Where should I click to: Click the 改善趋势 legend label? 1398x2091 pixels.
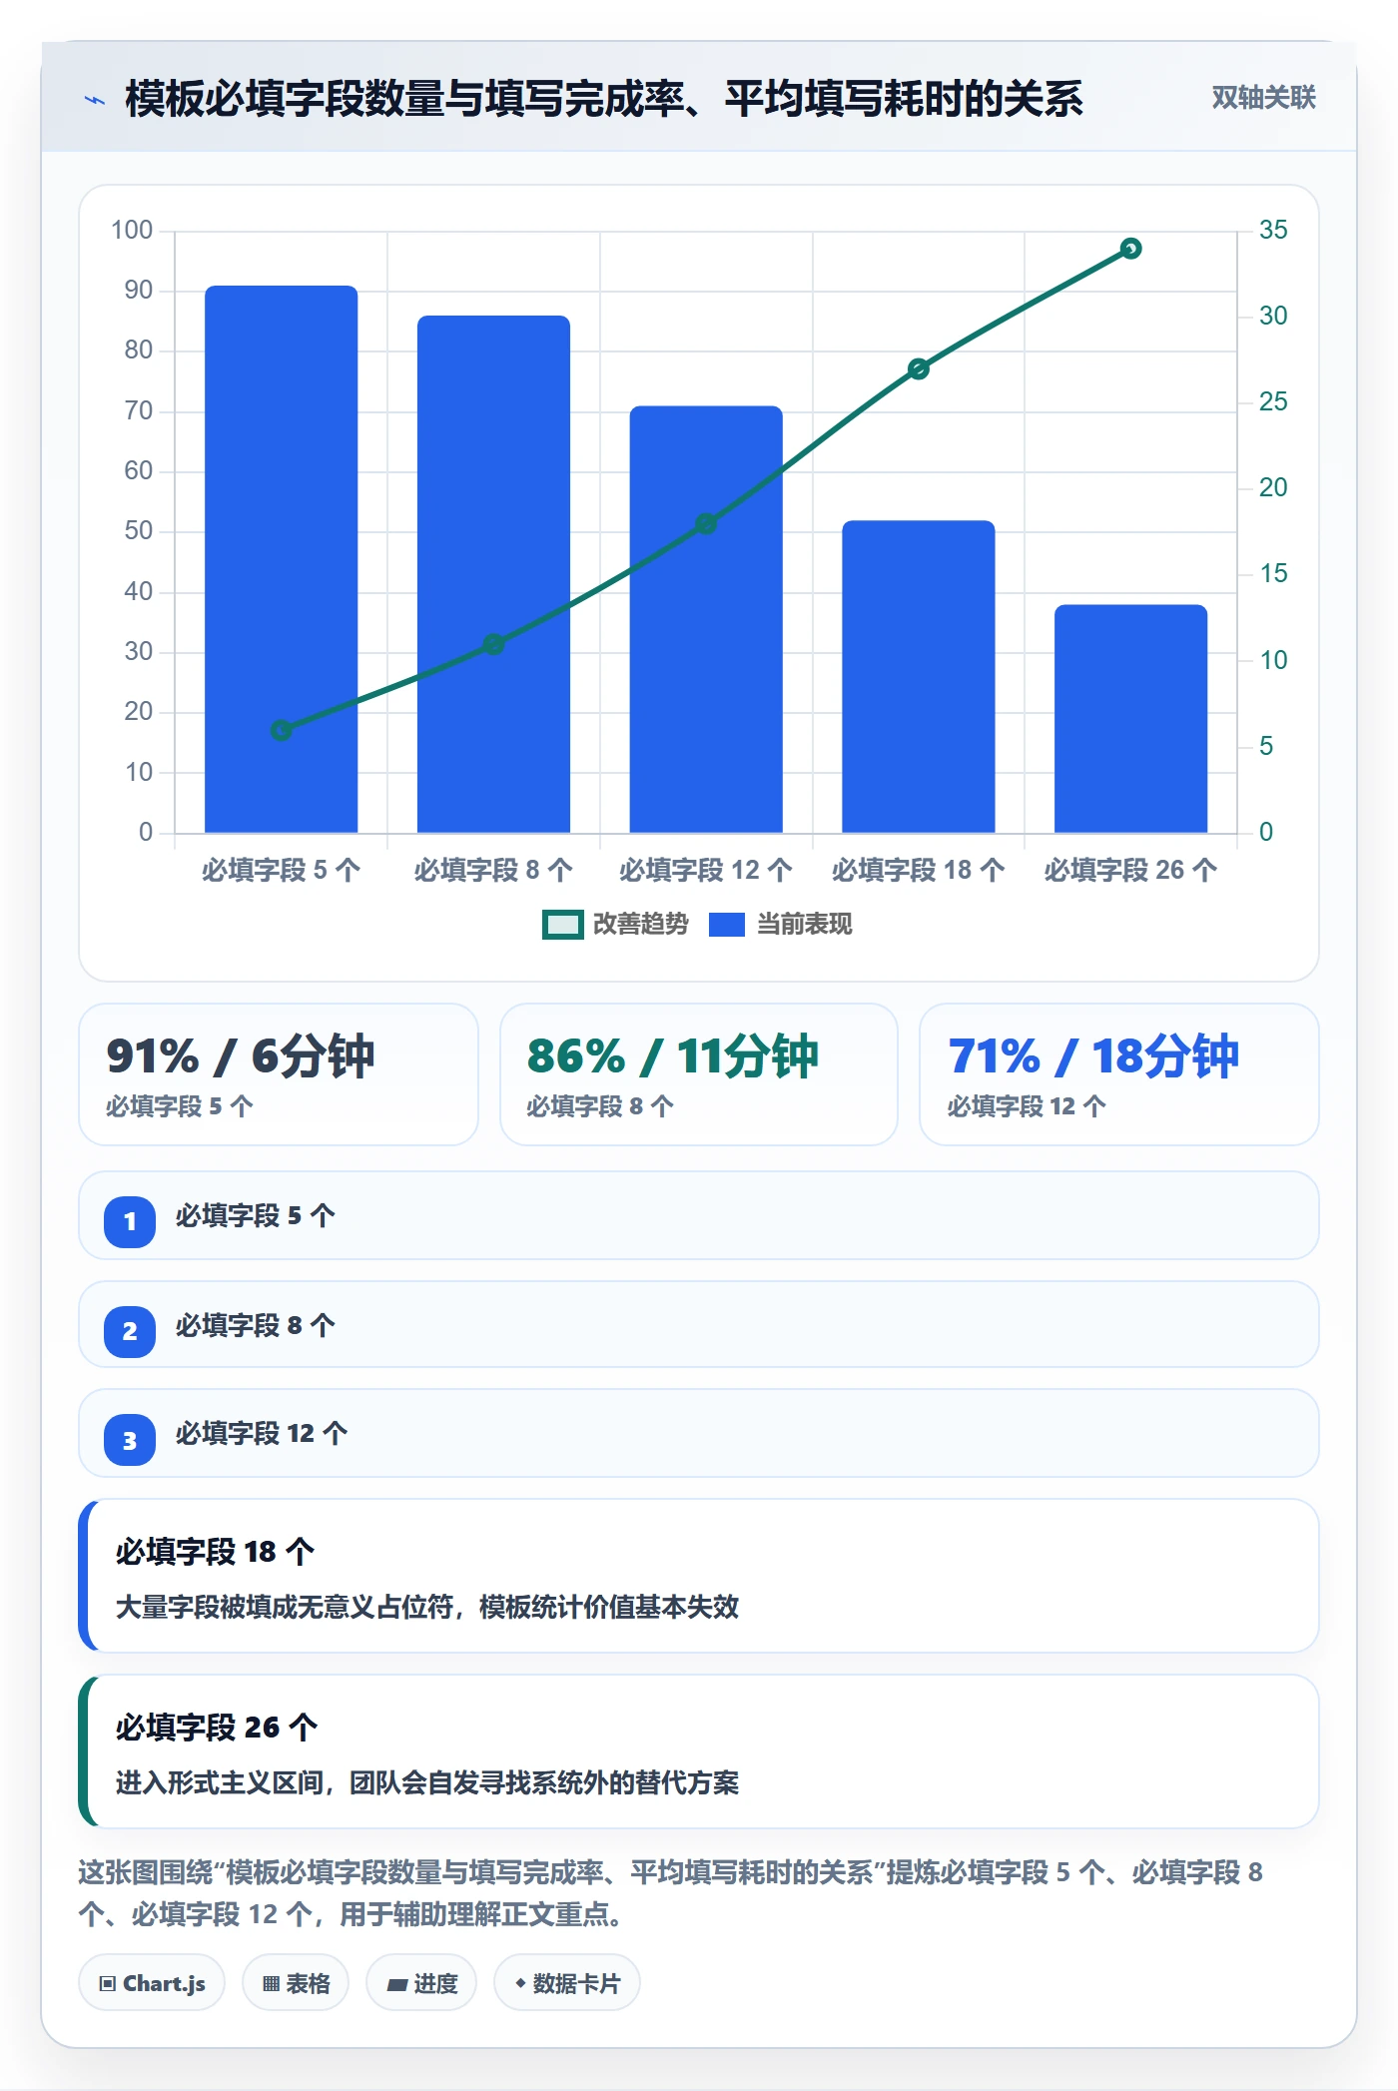coord(640,925)
